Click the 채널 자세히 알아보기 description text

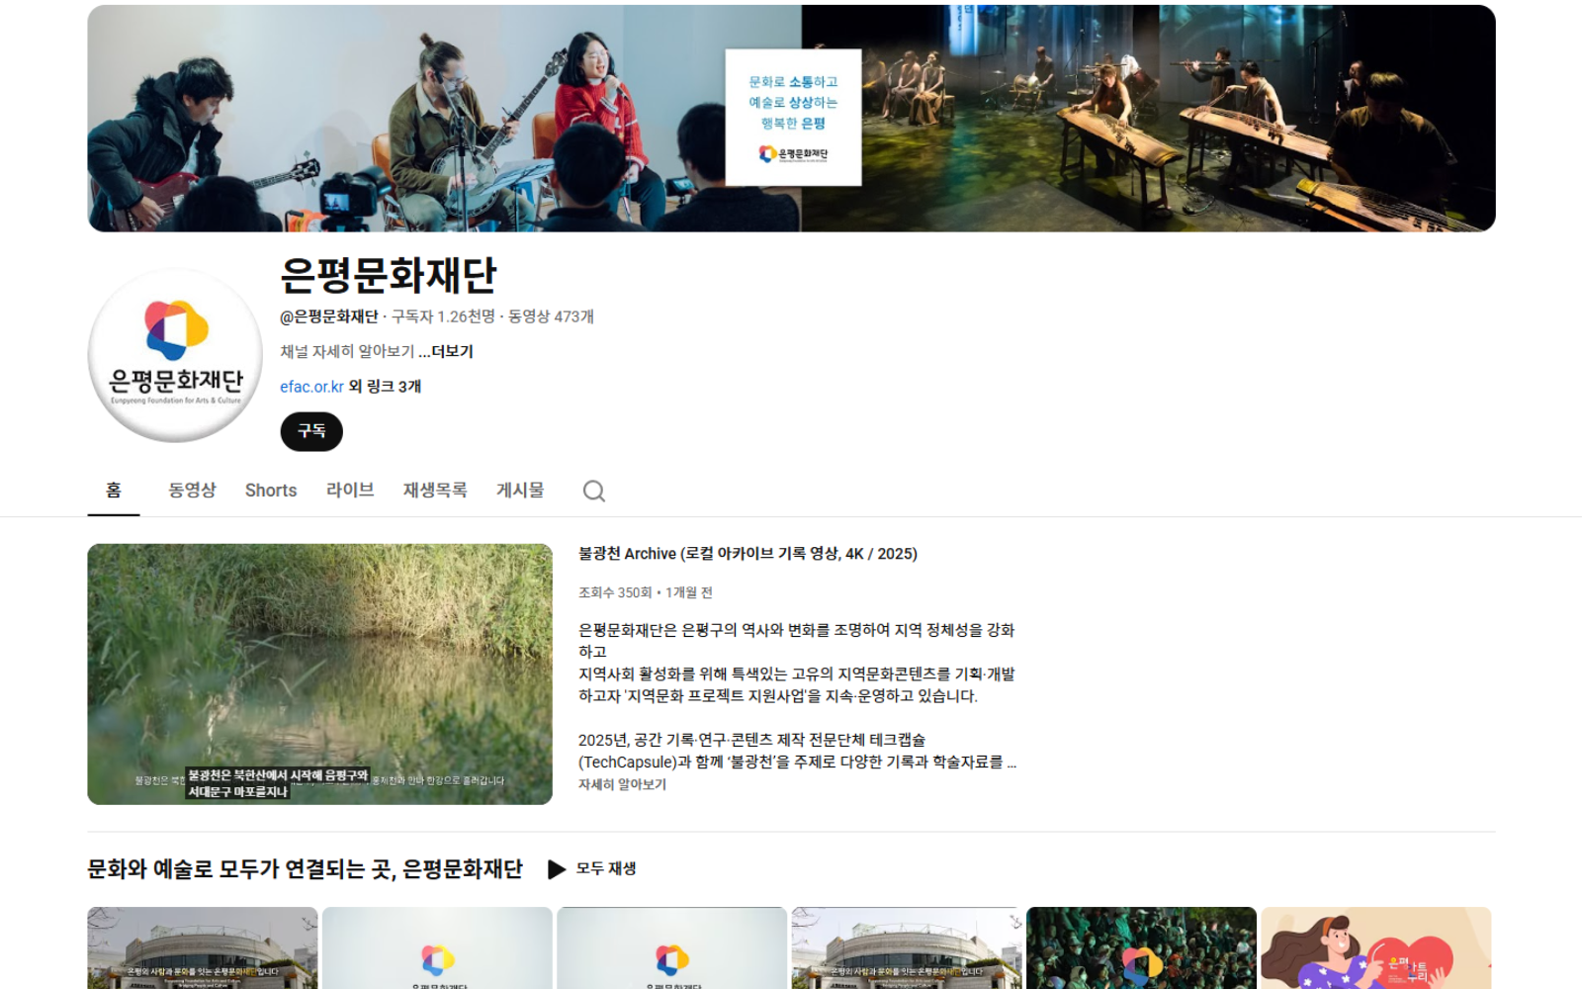pos(347,351)
